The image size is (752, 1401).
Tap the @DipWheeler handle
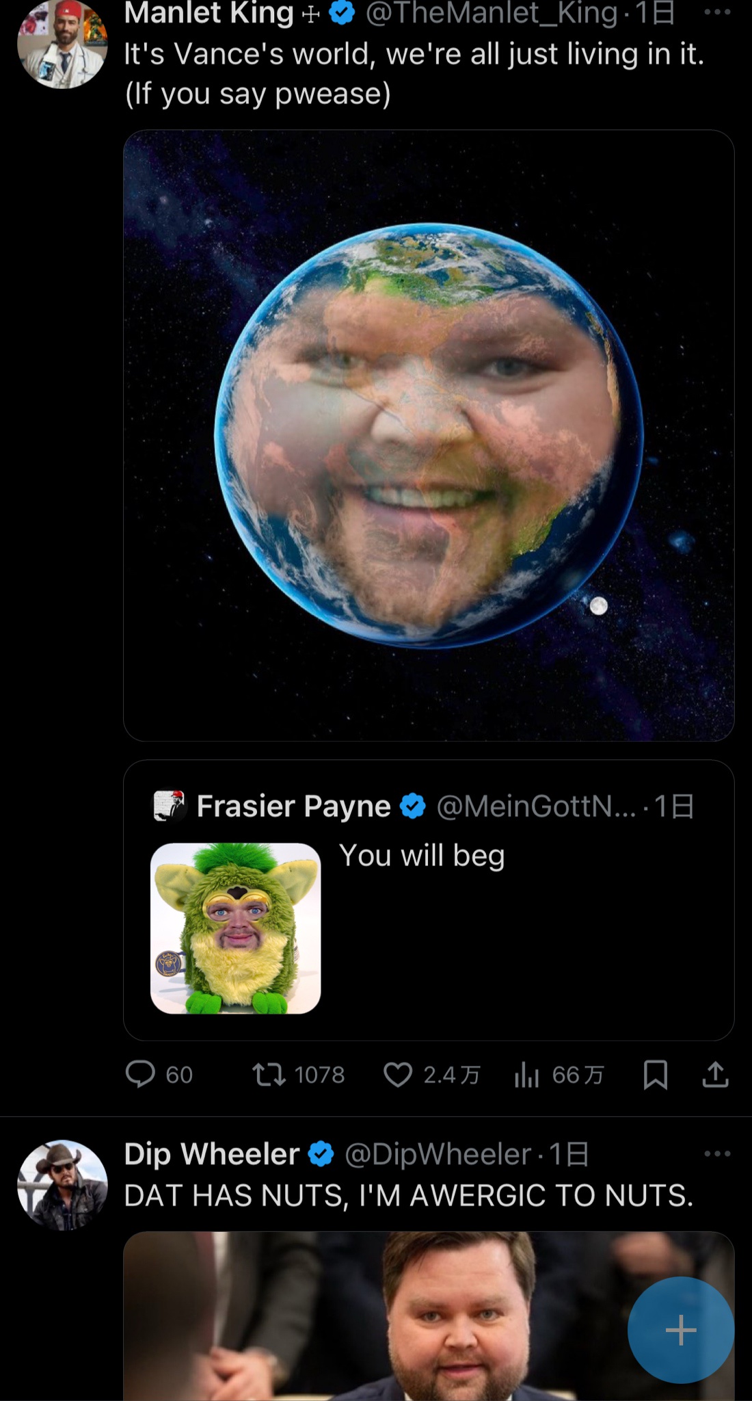click(438, 1154)
